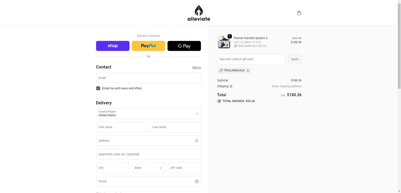Click the Sign in link
The image size is (401, 193).
[x=196, y=68]
